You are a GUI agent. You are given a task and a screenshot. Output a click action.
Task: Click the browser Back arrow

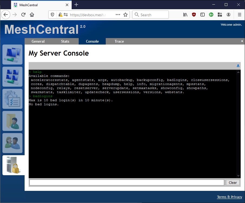coord(6,15)
